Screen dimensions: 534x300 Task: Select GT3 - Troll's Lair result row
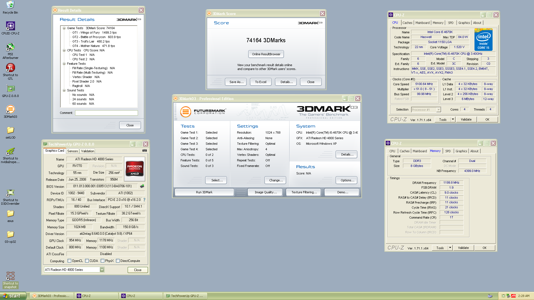pos(91,41)
